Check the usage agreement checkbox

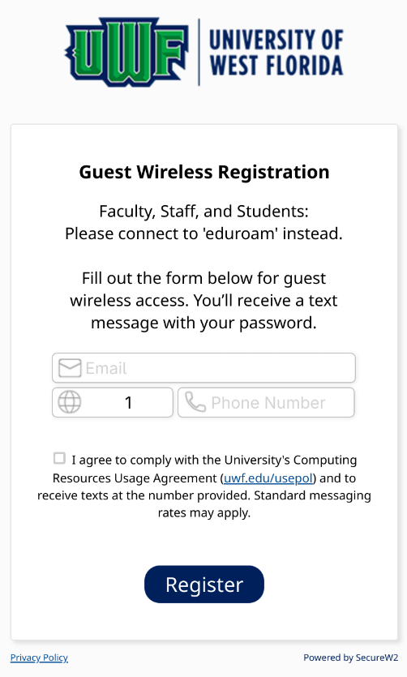coord(59,458)
